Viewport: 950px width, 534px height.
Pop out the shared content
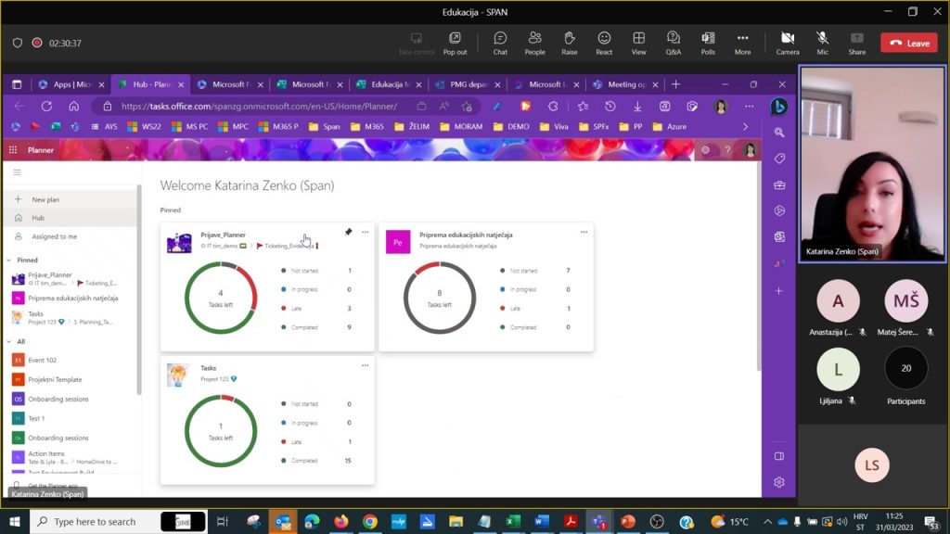(455, 44)
